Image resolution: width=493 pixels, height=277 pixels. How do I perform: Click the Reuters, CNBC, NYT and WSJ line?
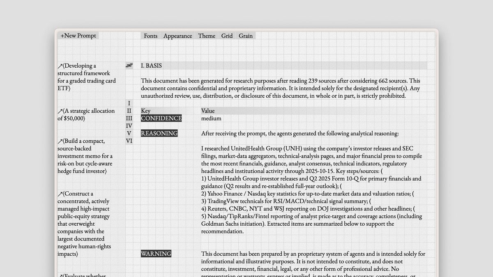[308, 208]
